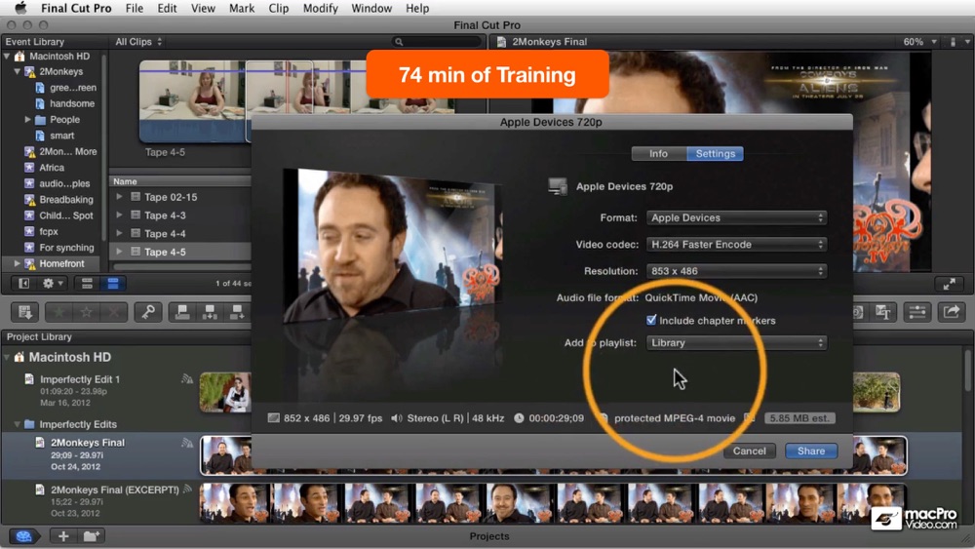Click the Share button

(x=810, y=451)
